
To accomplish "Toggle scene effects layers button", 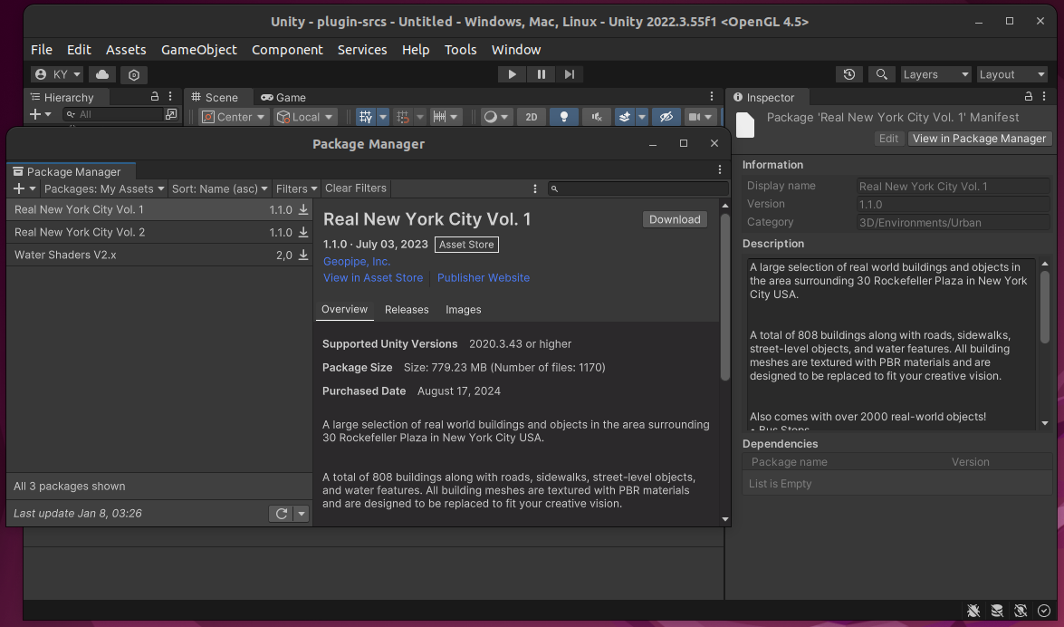I will 624,117.
